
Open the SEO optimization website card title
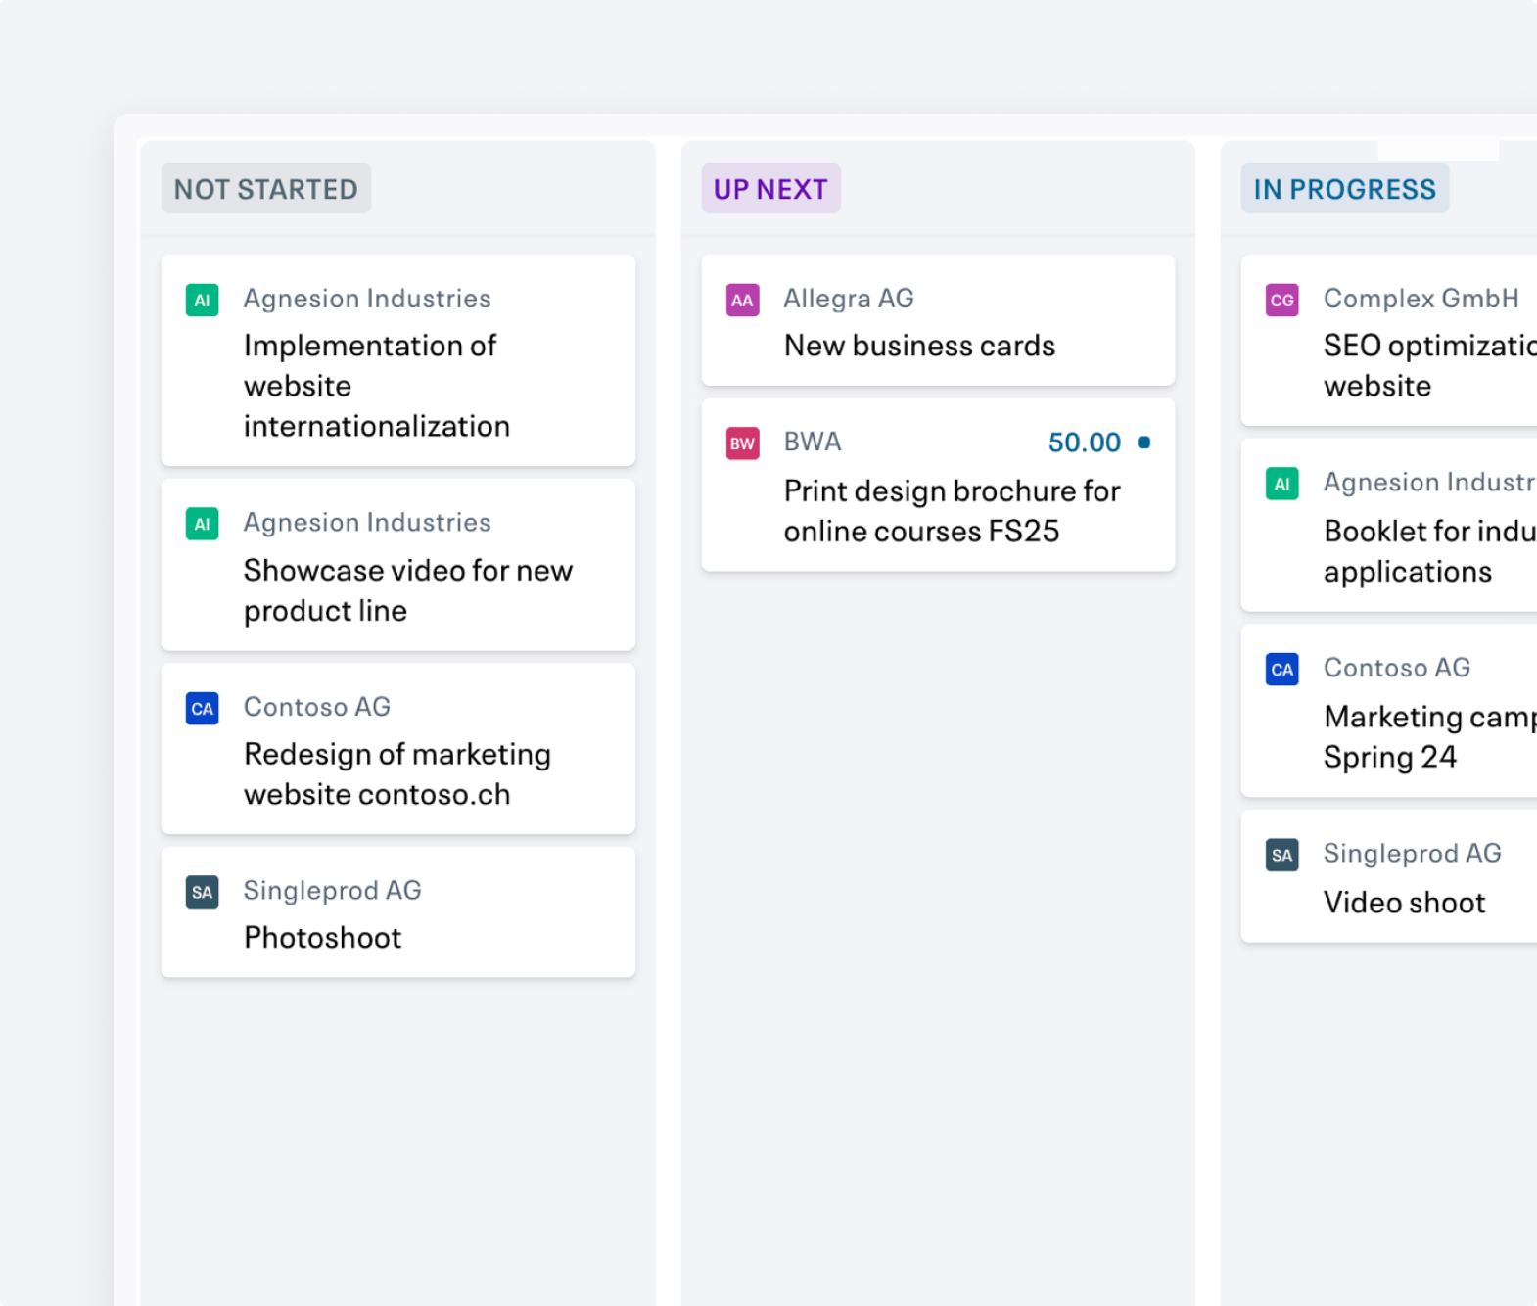click(1429, 366)
